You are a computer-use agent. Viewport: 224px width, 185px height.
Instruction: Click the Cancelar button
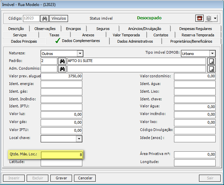point(85,178)
